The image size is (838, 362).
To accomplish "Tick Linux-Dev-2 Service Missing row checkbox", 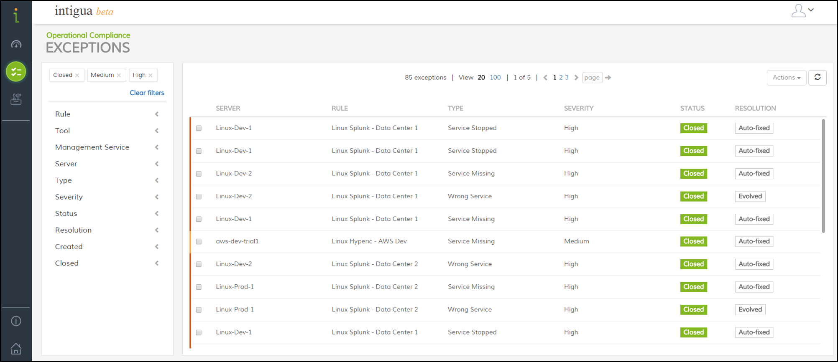I will tap(199, 174).
